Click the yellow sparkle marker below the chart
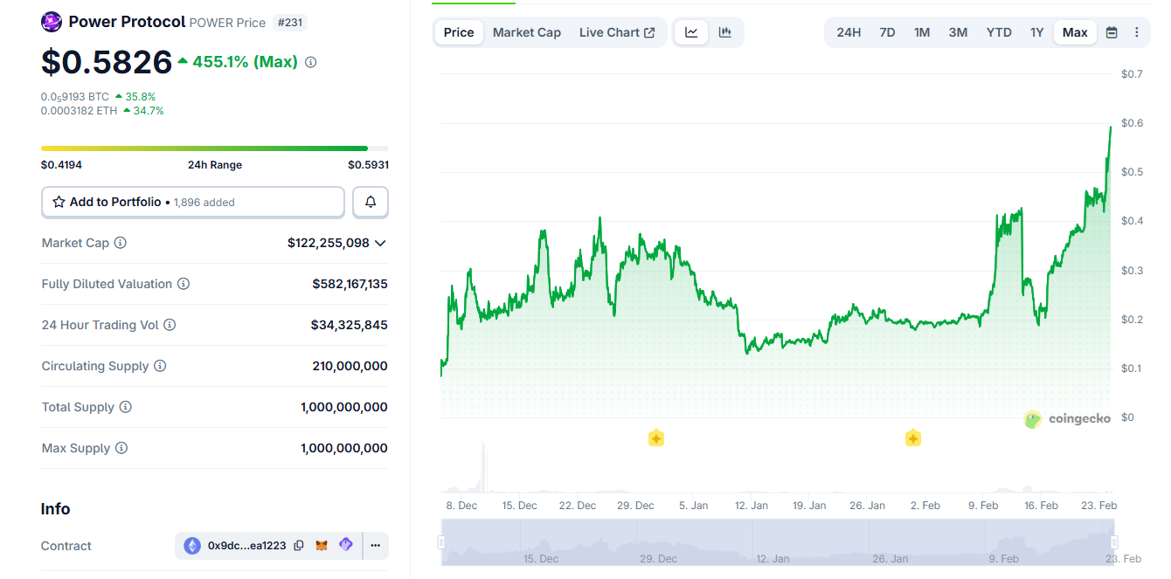 coord(656,438)
